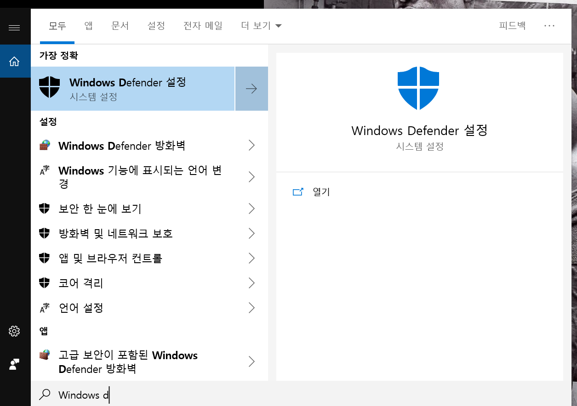Click the 피드백 button

[512, 26]
